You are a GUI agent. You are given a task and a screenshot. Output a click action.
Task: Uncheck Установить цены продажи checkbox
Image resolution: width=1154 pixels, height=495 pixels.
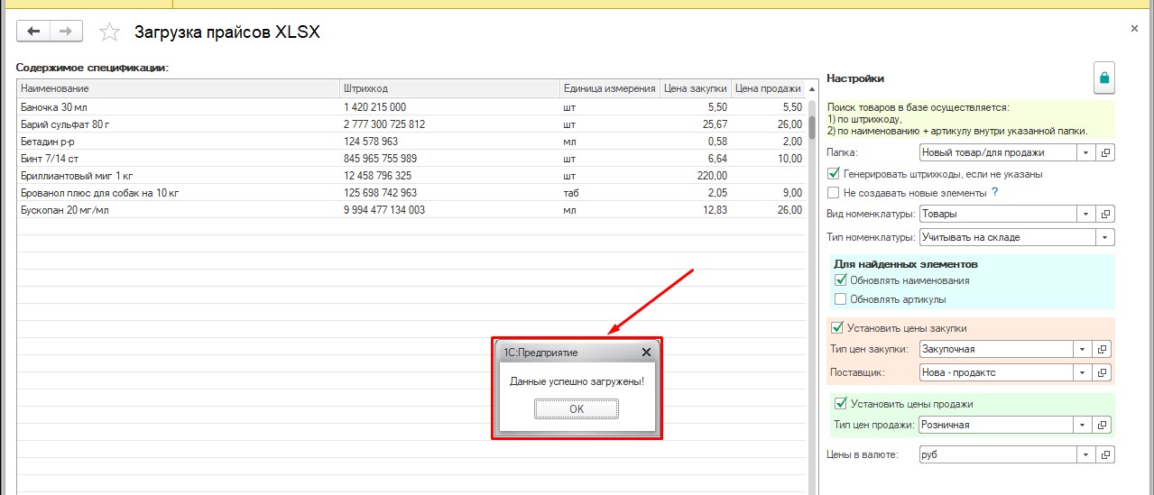(841, 403)
